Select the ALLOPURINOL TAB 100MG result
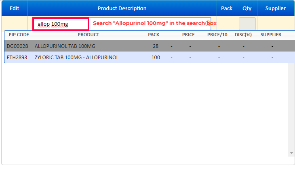The height and width of the screenshot is (192, 295). coord(65,46)
